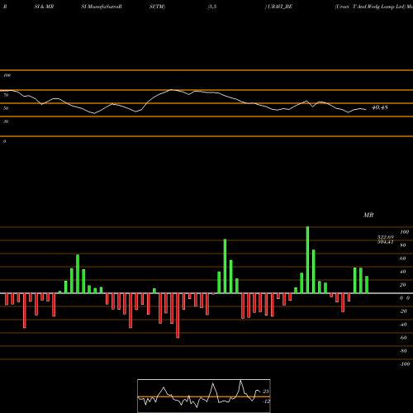Click the 'MR' panel title
Viewport: 413px width, 413px height.
point(368,215)
